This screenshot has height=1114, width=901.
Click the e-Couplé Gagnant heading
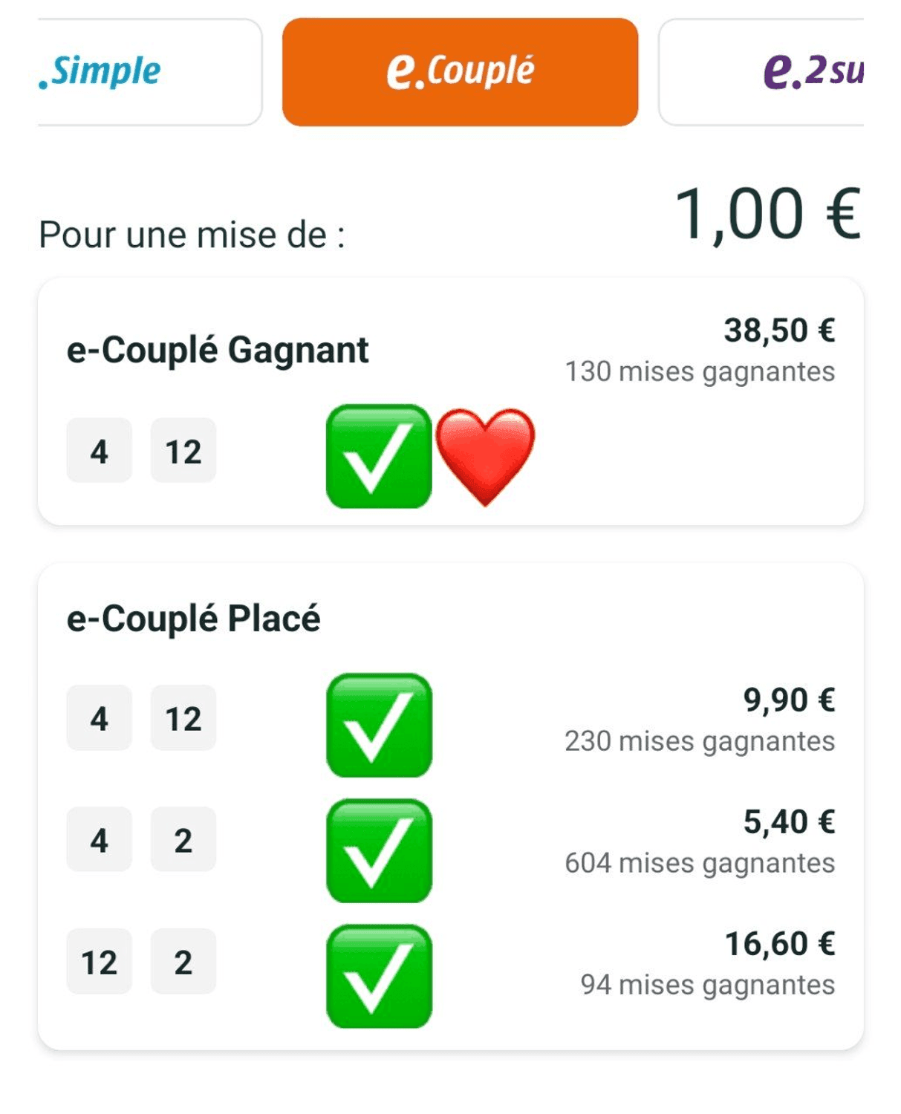click(218, 350)
